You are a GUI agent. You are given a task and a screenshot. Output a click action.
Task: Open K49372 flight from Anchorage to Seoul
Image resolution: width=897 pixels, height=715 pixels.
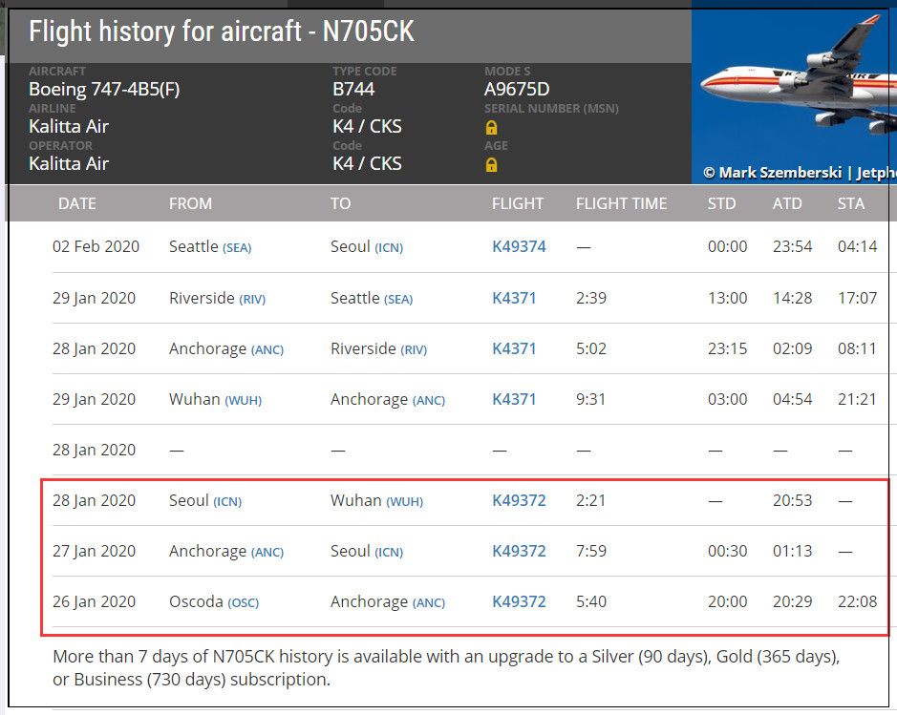coord(519,551)
